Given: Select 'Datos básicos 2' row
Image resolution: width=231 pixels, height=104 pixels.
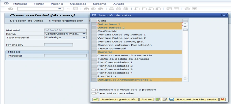Looking at the screenshot, I should (139, 28).
